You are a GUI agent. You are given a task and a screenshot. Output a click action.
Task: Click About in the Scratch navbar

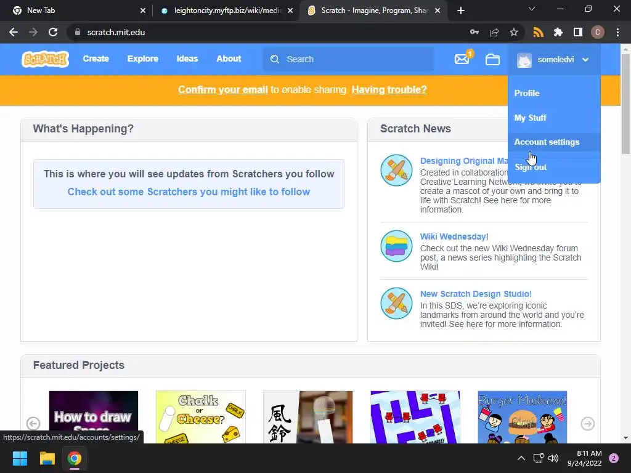229,59
